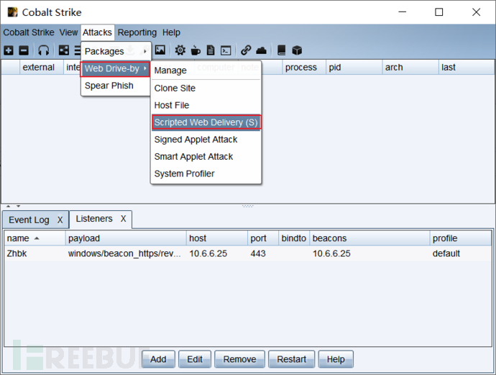Image resolution: width=496 pixels, height=375 pixels.
Task: Click the terminal console toolbar icon
Action: click(226, 50)
